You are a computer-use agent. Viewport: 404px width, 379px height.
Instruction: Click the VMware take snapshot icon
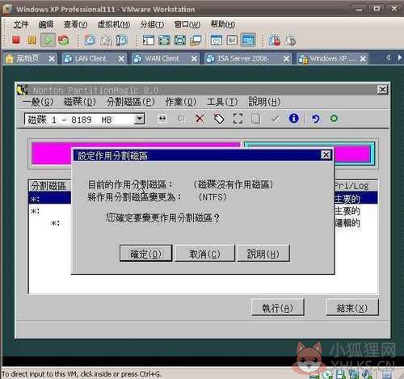click(x=90, y=40)
